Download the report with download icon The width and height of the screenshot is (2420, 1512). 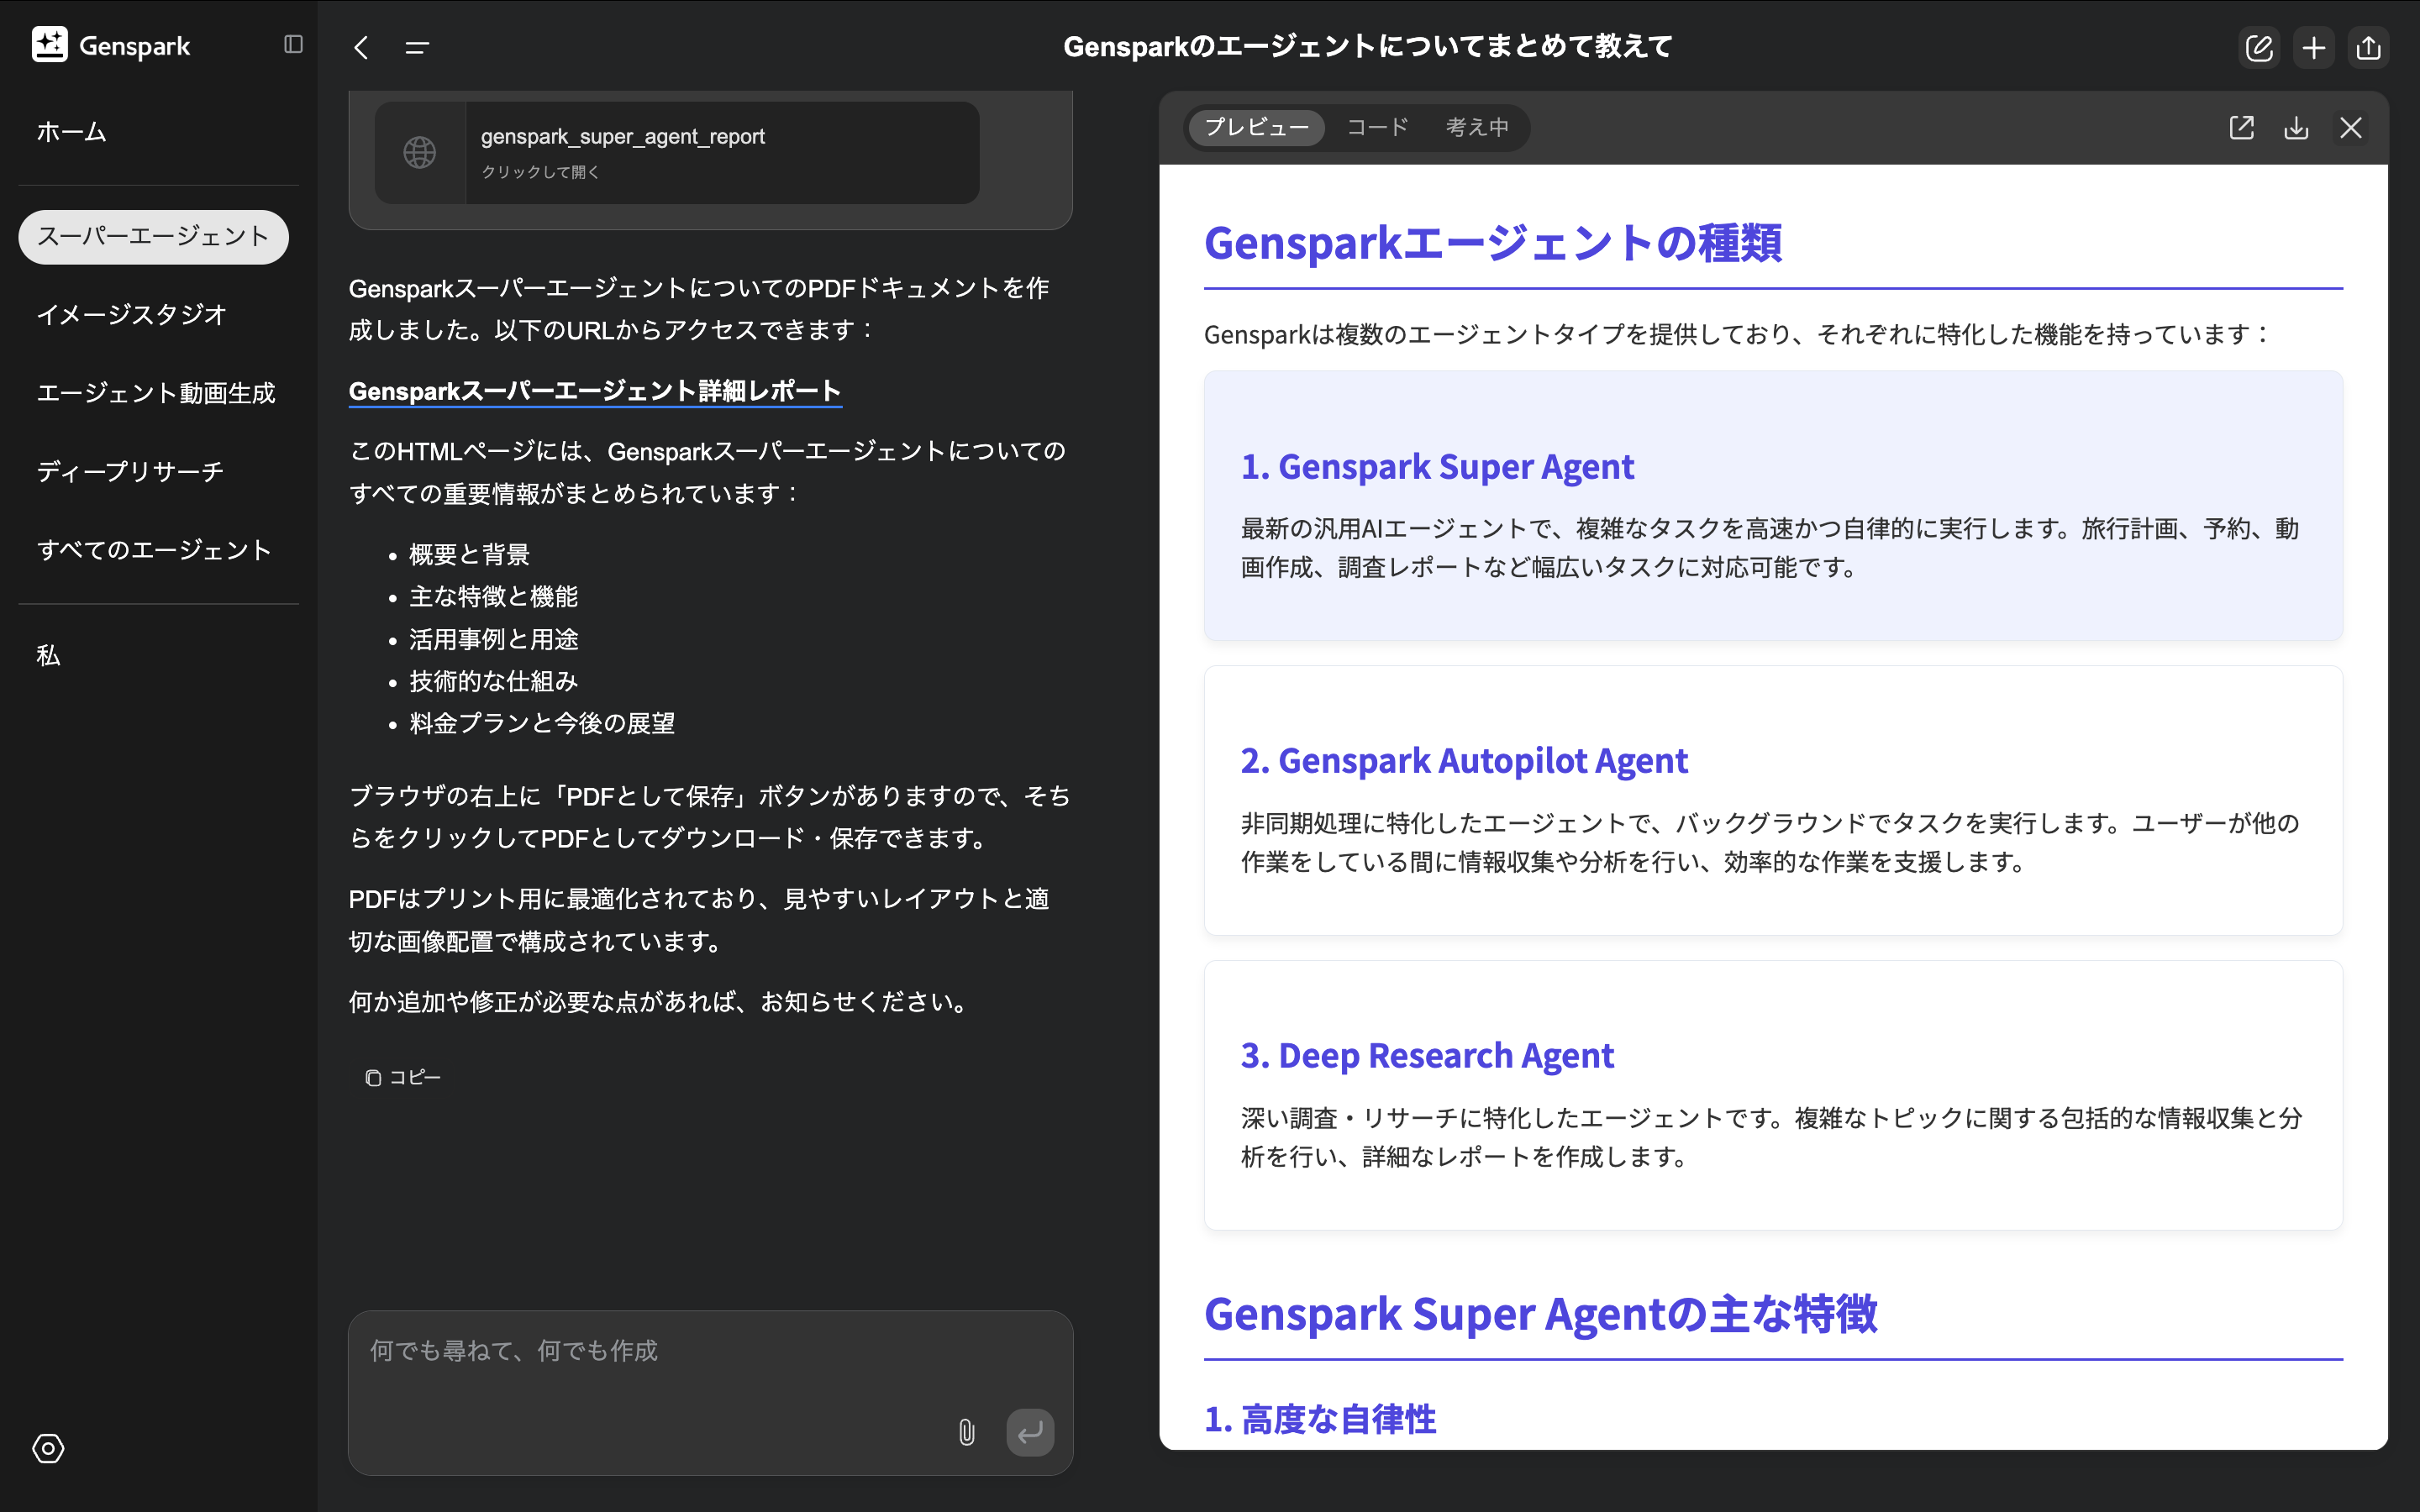(2296, 128)
